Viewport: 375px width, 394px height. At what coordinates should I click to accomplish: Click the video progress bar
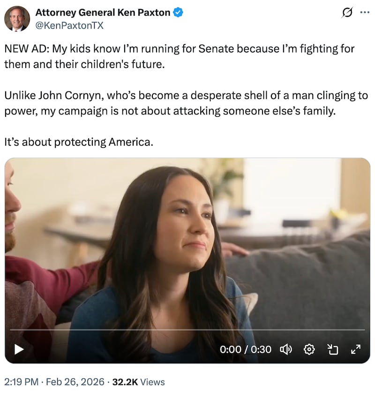[187, 330]
